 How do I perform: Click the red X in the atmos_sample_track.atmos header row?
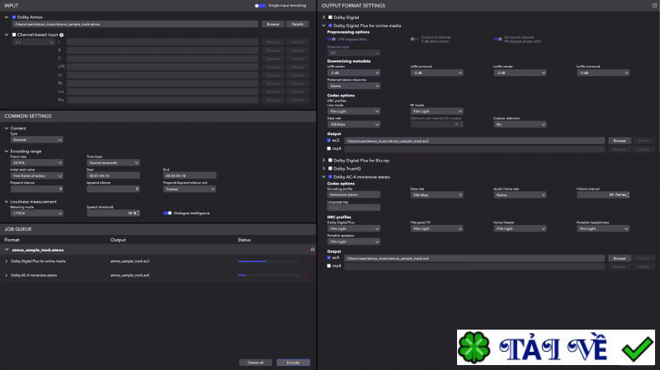click(305, 250)
